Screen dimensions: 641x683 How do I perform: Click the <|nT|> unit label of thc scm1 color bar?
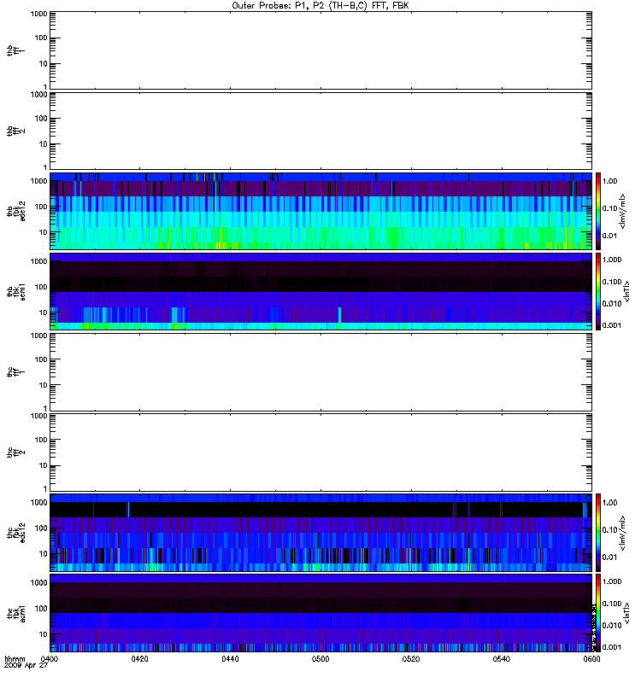coord(626,613)
